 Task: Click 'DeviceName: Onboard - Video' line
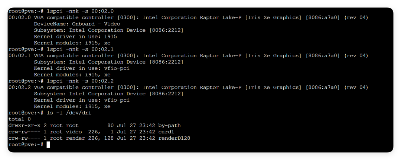tap(77, 24)
